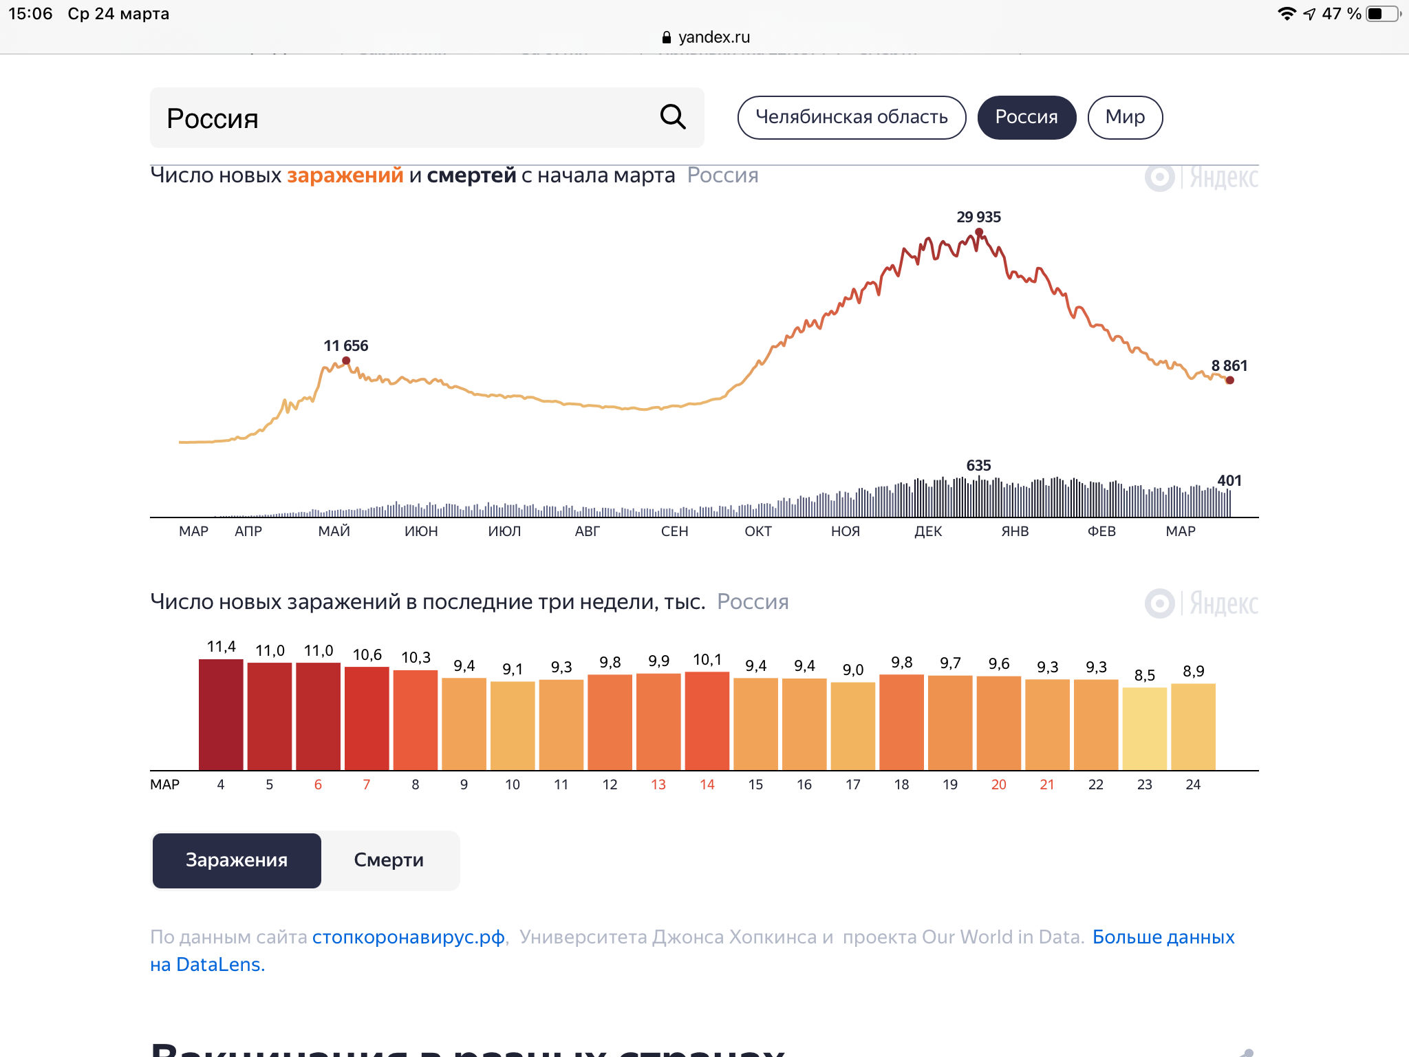Switch to the Смерти tab
1409x1057 pixels.
389,860
